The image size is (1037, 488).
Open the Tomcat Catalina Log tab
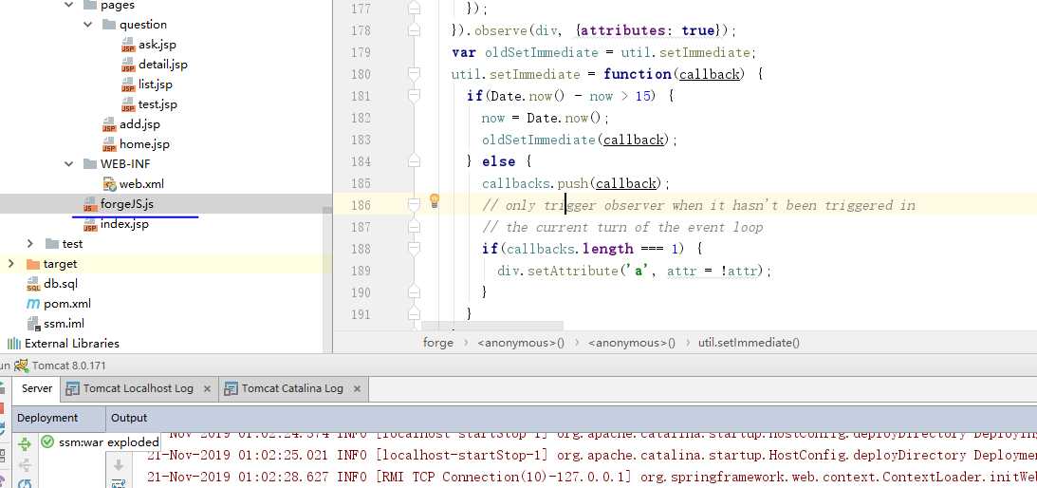coord(292,388)
